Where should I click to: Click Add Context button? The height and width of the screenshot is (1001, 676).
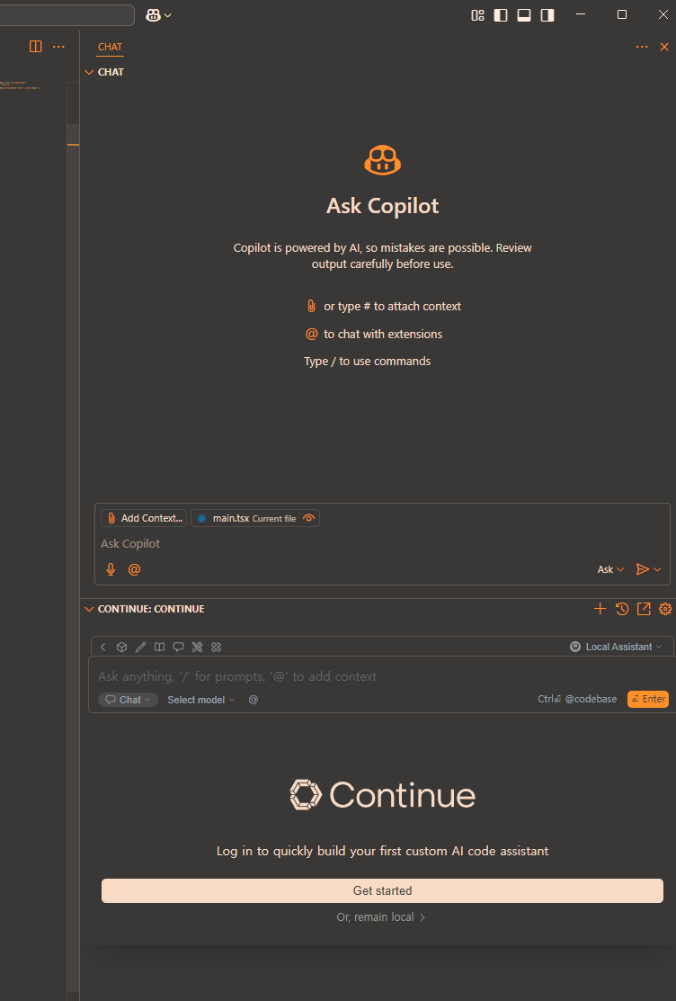coord(144,518)
